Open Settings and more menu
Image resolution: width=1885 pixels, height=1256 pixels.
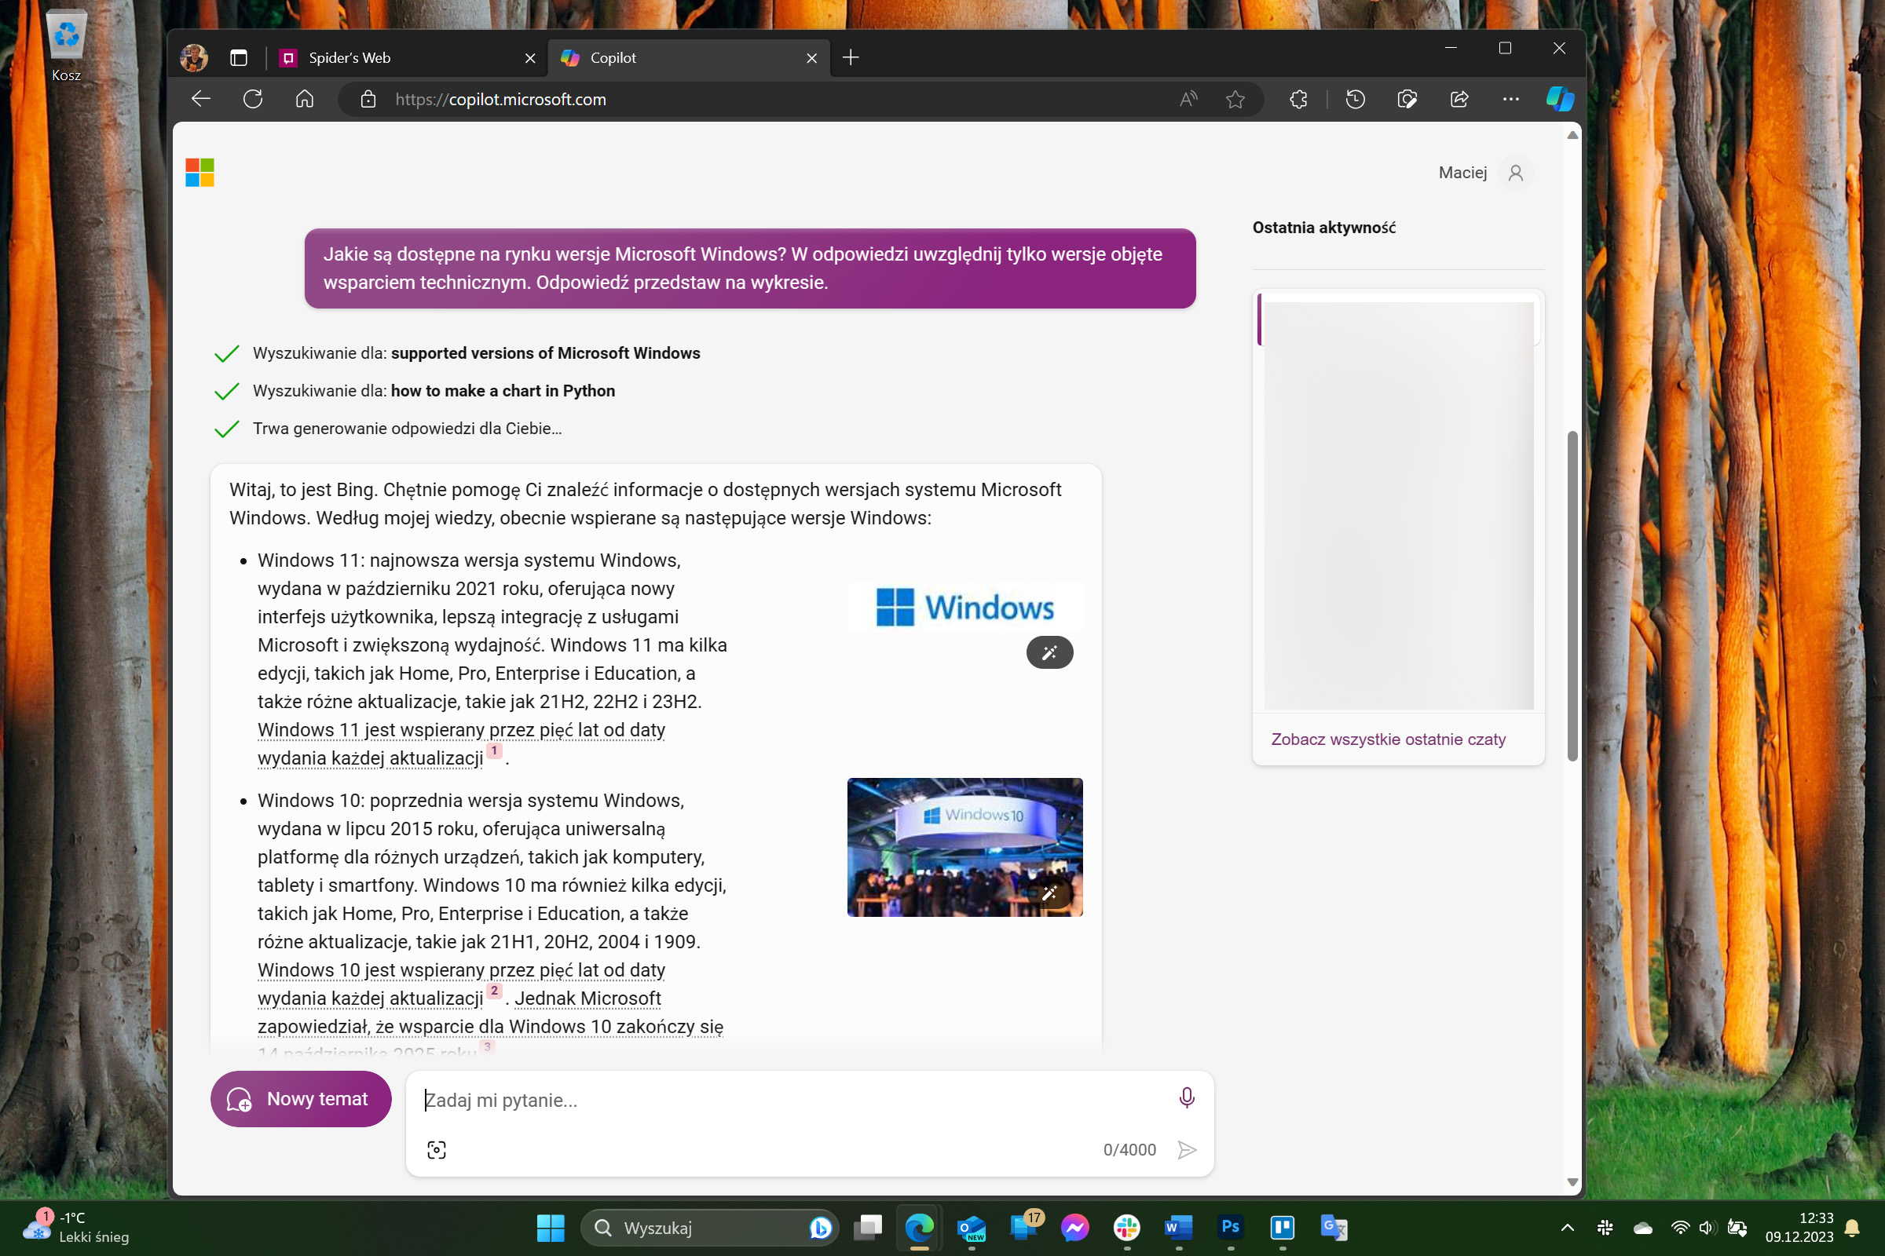pyautogui.click(x=1510, y=100)
